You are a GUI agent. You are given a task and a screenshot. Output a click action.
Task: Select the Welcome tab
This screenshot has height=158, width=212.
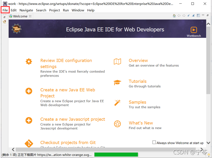pyautogui.click(x=20, y=16)
